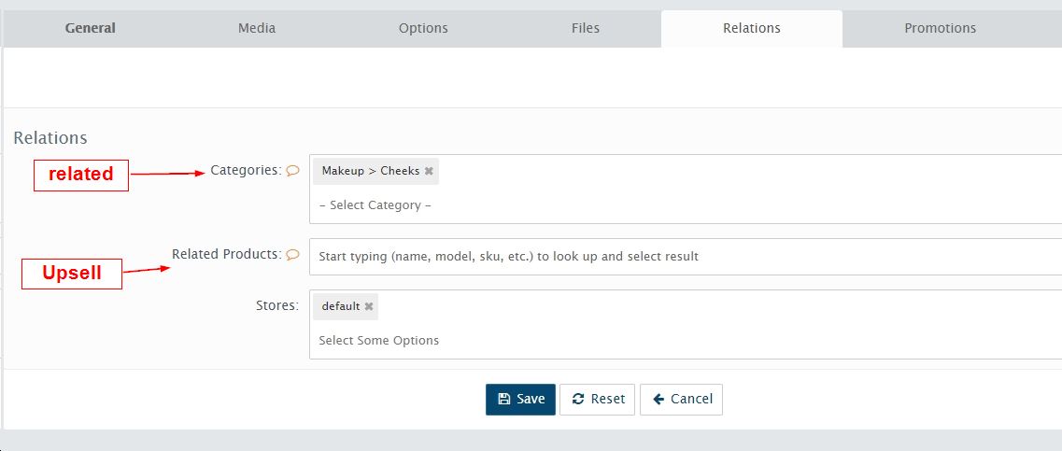1062x451 pixels.
Task: Select the Files tab
Action: [x=586, y=28]
